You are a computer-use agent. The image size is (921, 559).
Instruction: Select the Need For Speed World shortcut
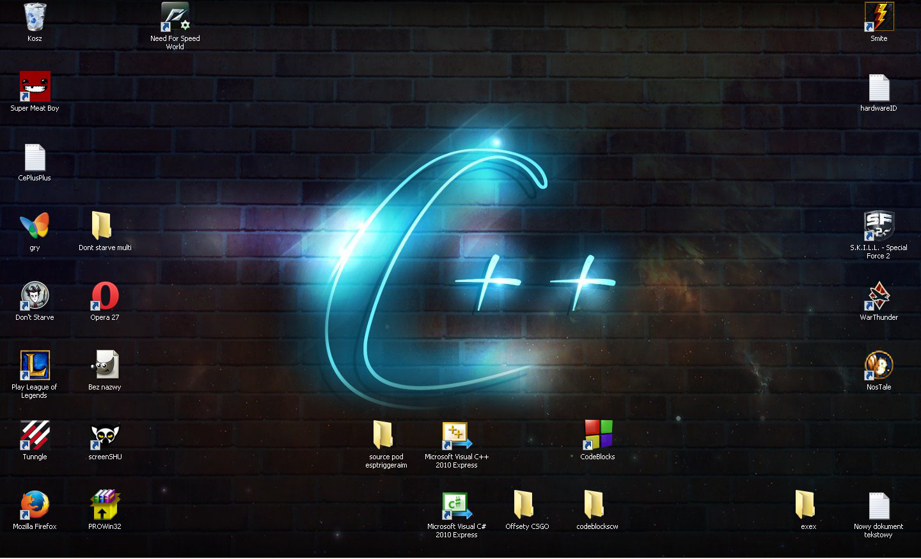click(x=175, y=17)
